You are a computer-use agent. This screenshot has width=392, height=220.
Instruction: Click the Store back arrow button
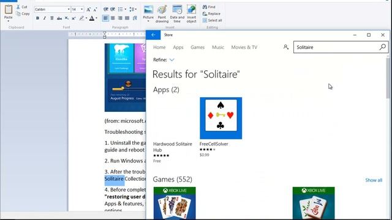pos(153,35)
